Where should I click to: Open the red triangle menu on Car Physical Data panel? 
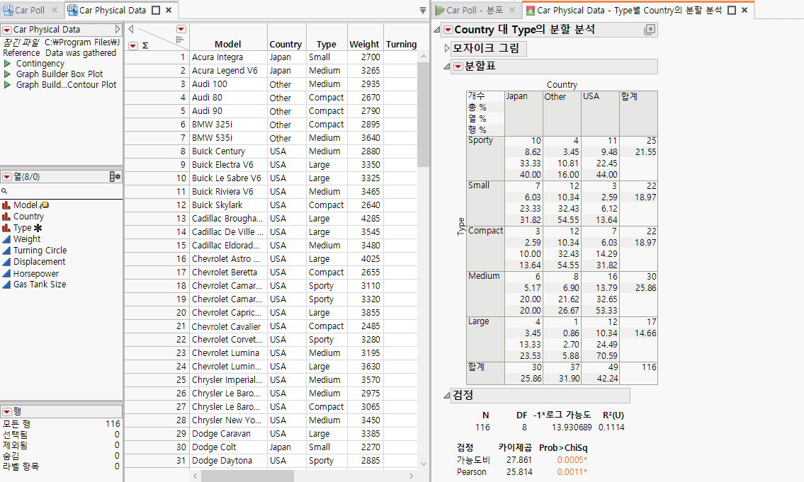[7, 29]
